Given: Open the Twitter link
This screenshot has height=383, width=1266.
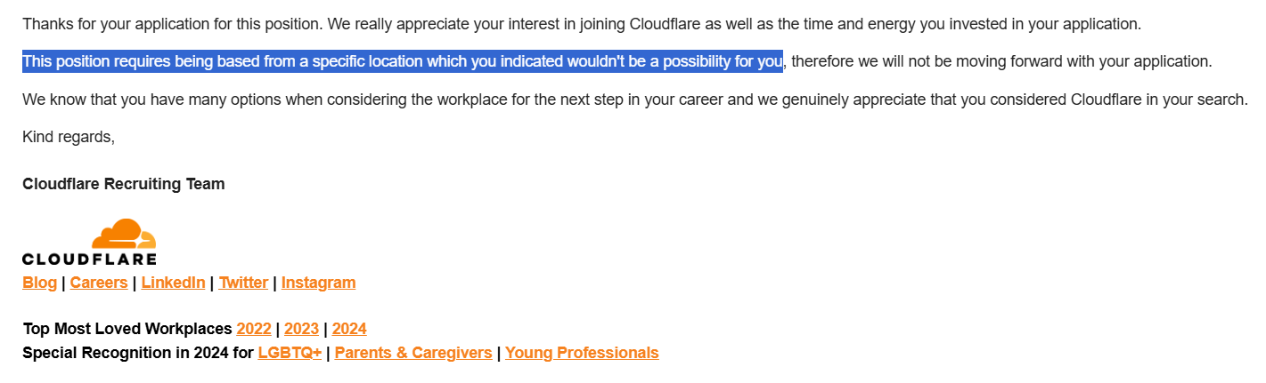Looking at the screenshot, I should click(243, 283).
